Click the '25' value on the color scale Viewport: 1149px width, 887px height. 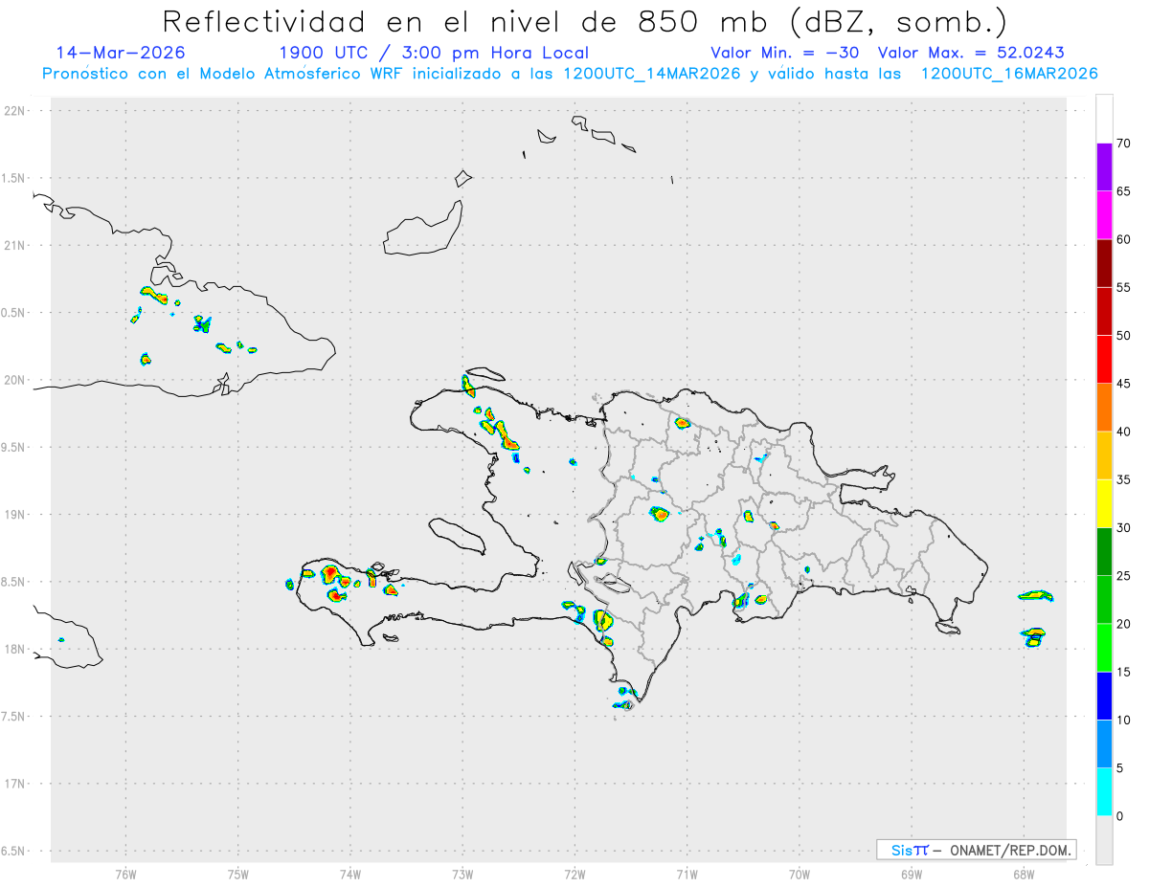[x=1123, y=576]
